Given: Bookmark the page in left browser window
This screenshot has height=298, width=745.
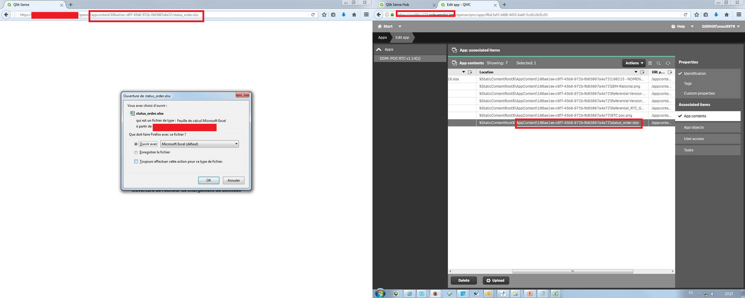Looking at the screenshot, I should pos(324,14).
